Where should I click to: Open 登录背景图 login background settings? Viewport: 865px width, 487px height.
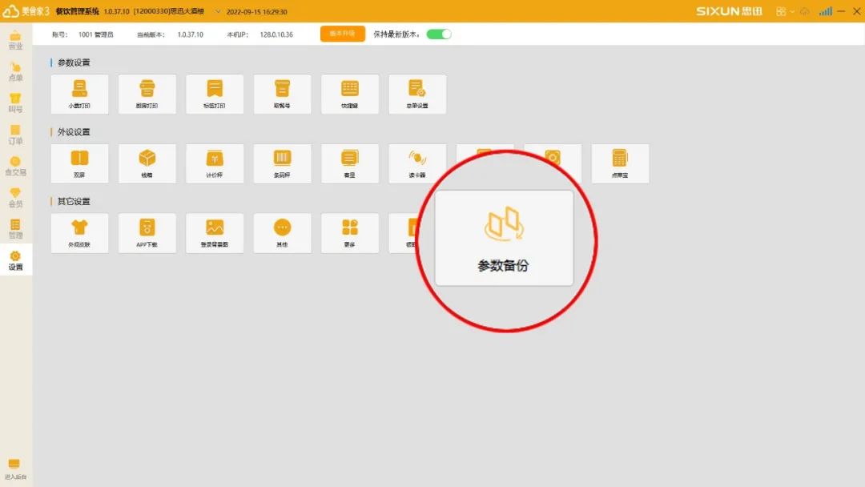pos(215,232)
